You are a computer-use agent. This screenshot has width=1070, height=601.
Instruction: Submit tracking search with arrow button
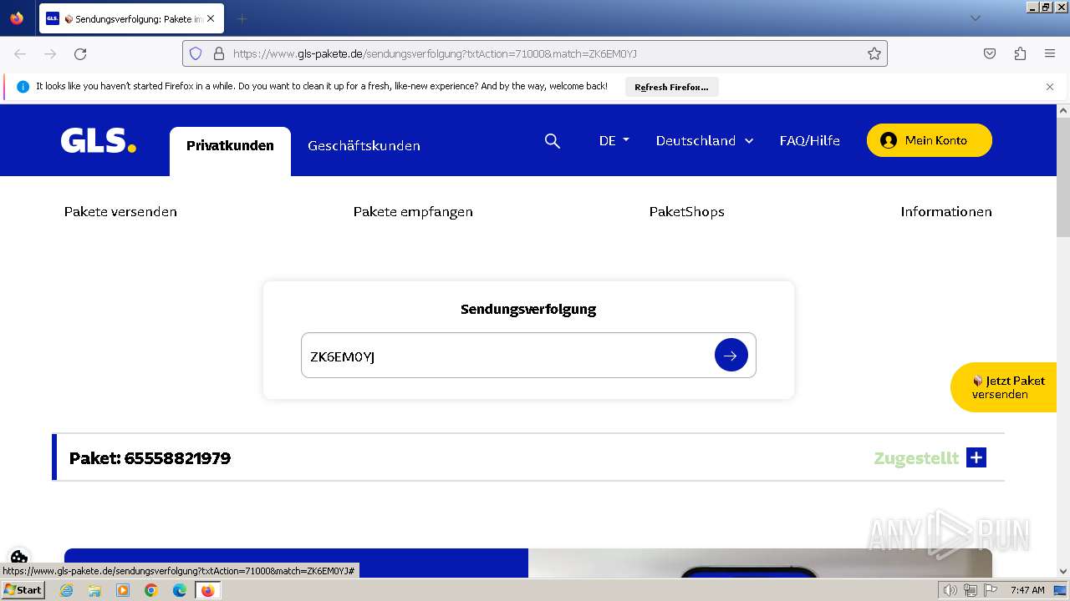coord(731,356)
